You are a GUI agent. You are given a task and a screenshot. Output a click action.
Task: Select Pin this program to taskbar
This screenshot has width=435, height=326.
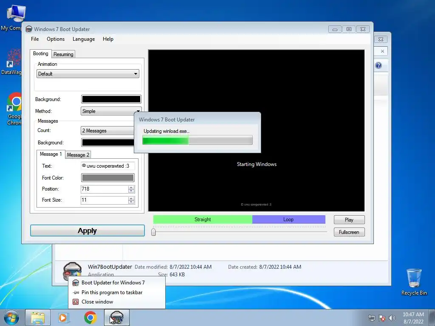tap(117, 292)
